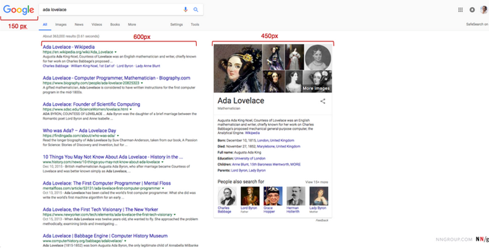Expand dropdown arrow beside the newyorker.com URL
The image size is (489, 248).
(x=175, y=214)
